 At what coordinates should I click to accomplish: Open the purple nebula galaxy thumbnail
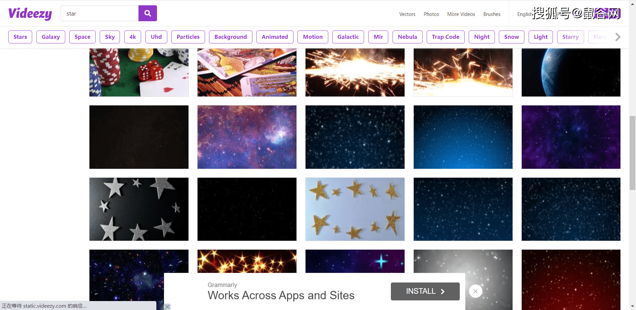[247, 137]
